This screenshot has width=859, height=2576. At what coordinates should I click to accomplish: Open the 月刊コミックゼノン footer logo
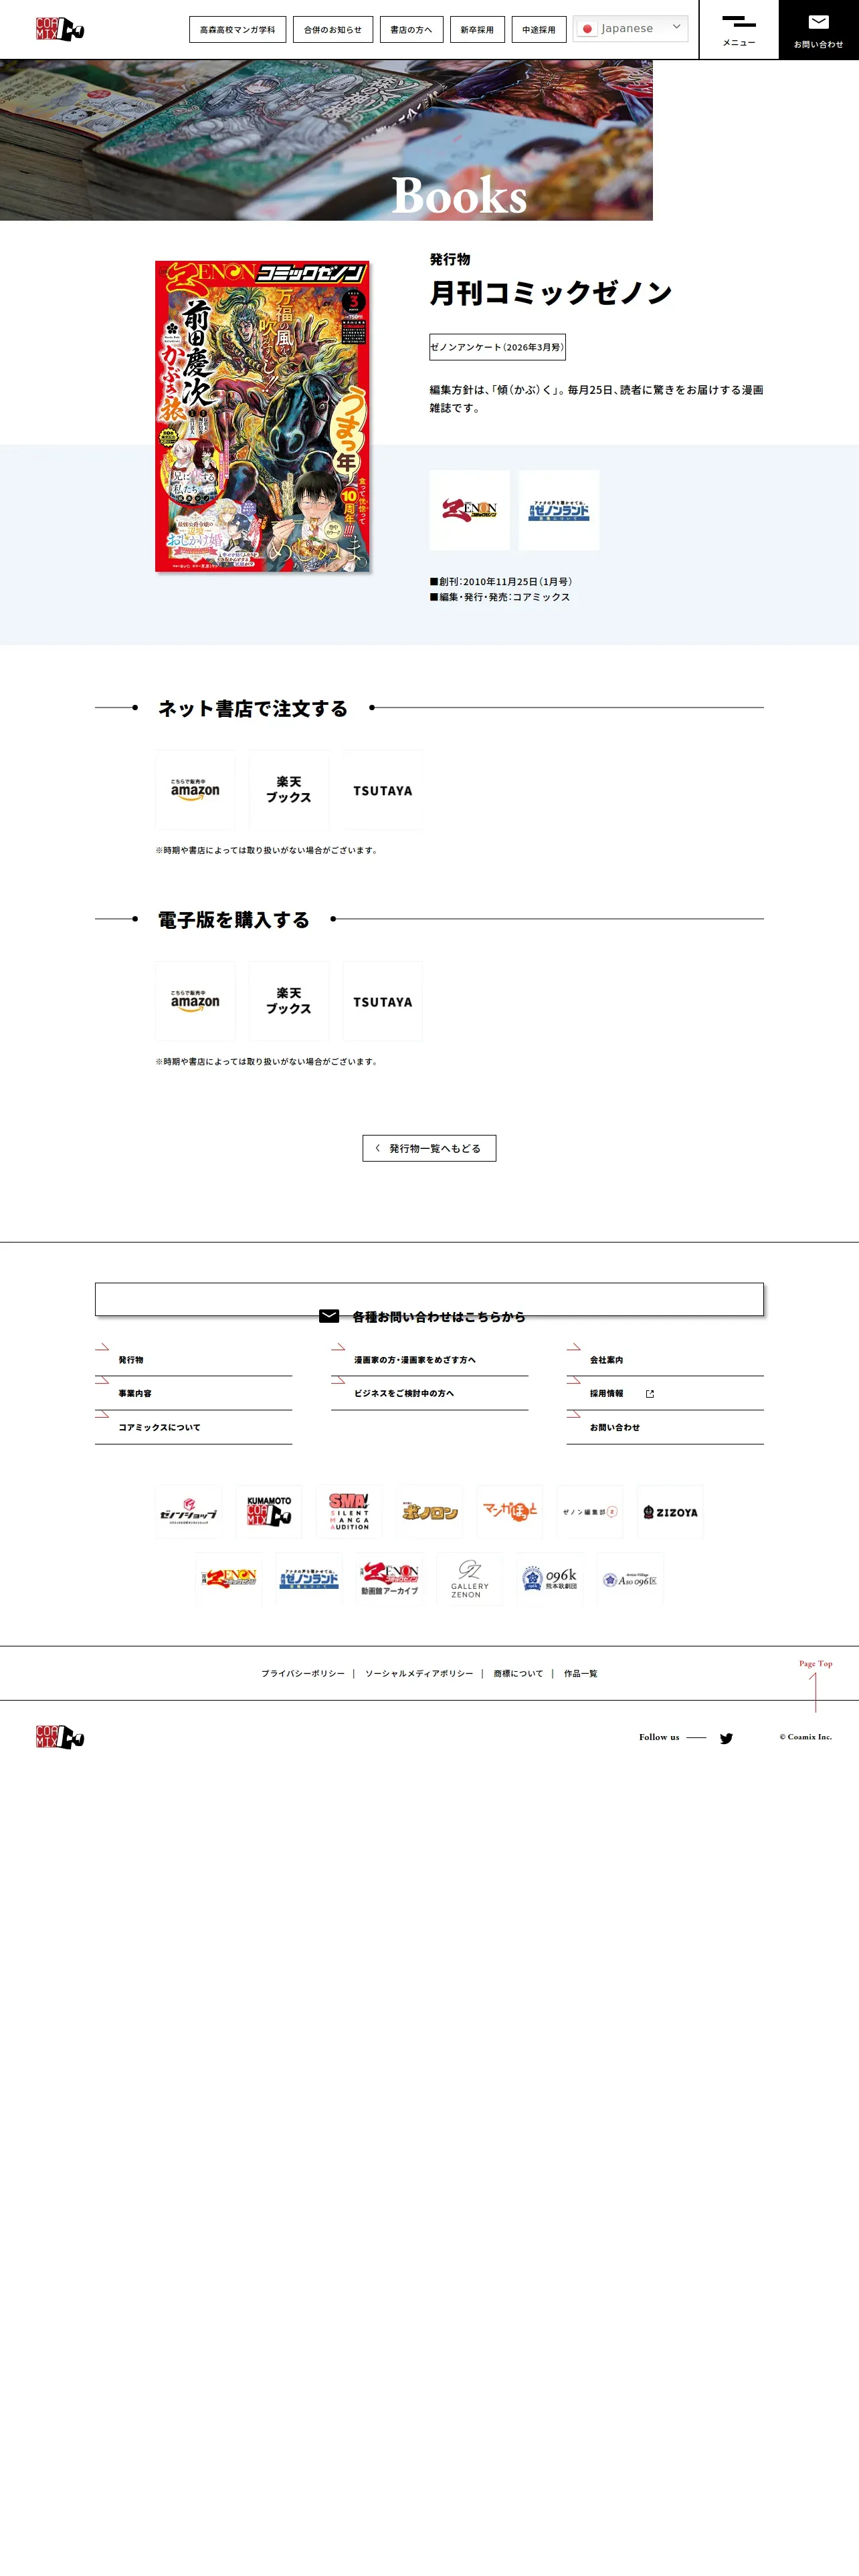(229, 1579)
